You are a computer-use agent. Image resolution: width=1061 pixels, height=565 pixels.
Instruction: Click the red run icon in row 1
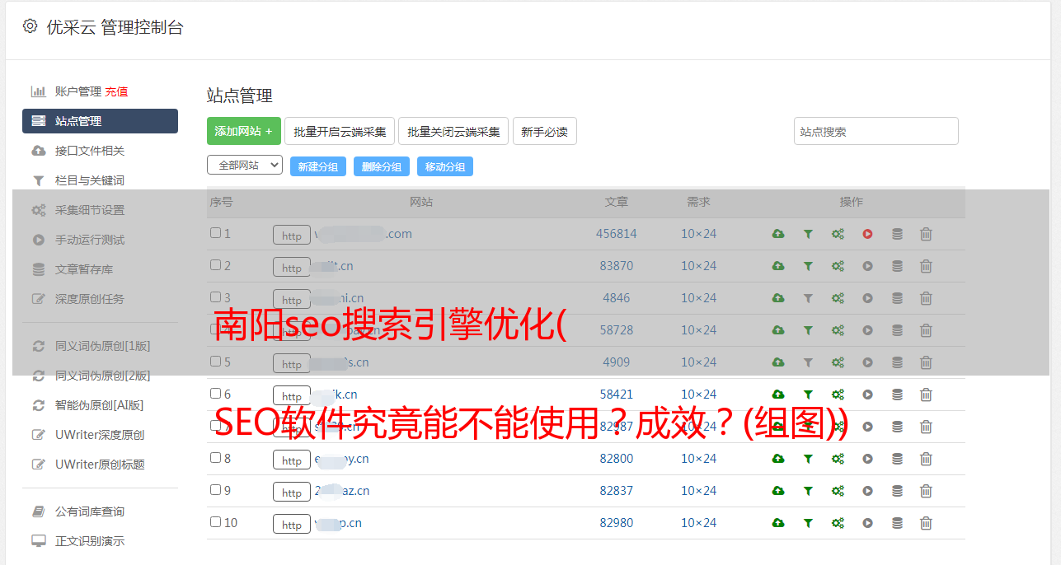867,234
